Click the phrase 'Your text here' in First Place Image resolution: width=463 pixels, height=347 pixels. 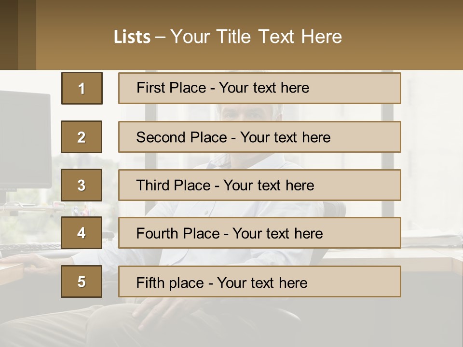click(264, 88)
